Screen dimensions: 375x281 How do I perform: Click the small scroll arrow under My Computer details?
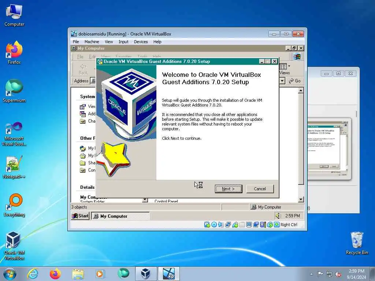pos(145,200)
